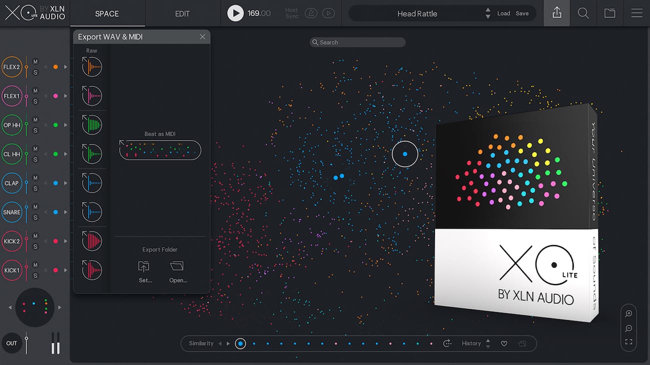The image size is (650, 365).
Task: Export the KICK1 raw waveform icon
Action: coord(92,270)
